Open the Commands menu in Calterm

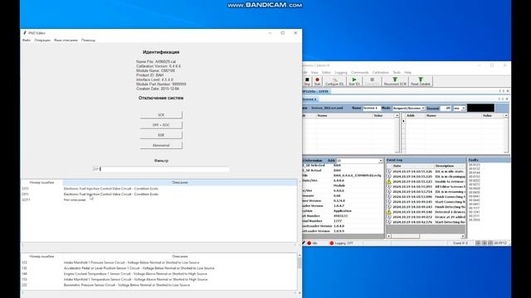[359, 72]
